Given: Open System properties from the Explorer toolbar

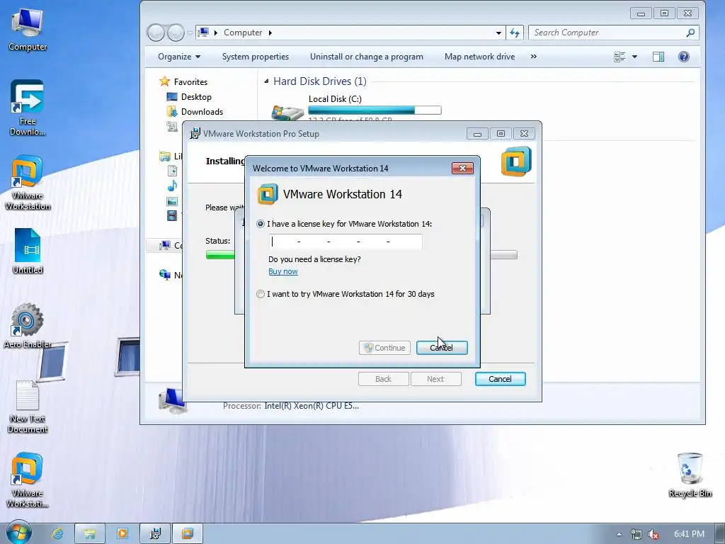Looking at the screenshot, I should click(255, 57).
